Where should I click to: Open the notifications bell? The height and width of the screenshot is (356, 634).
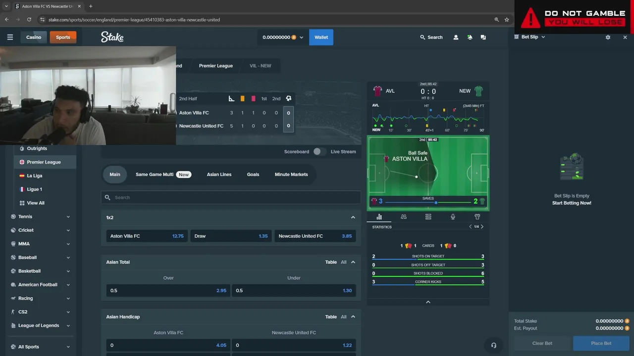click(470, 37)
